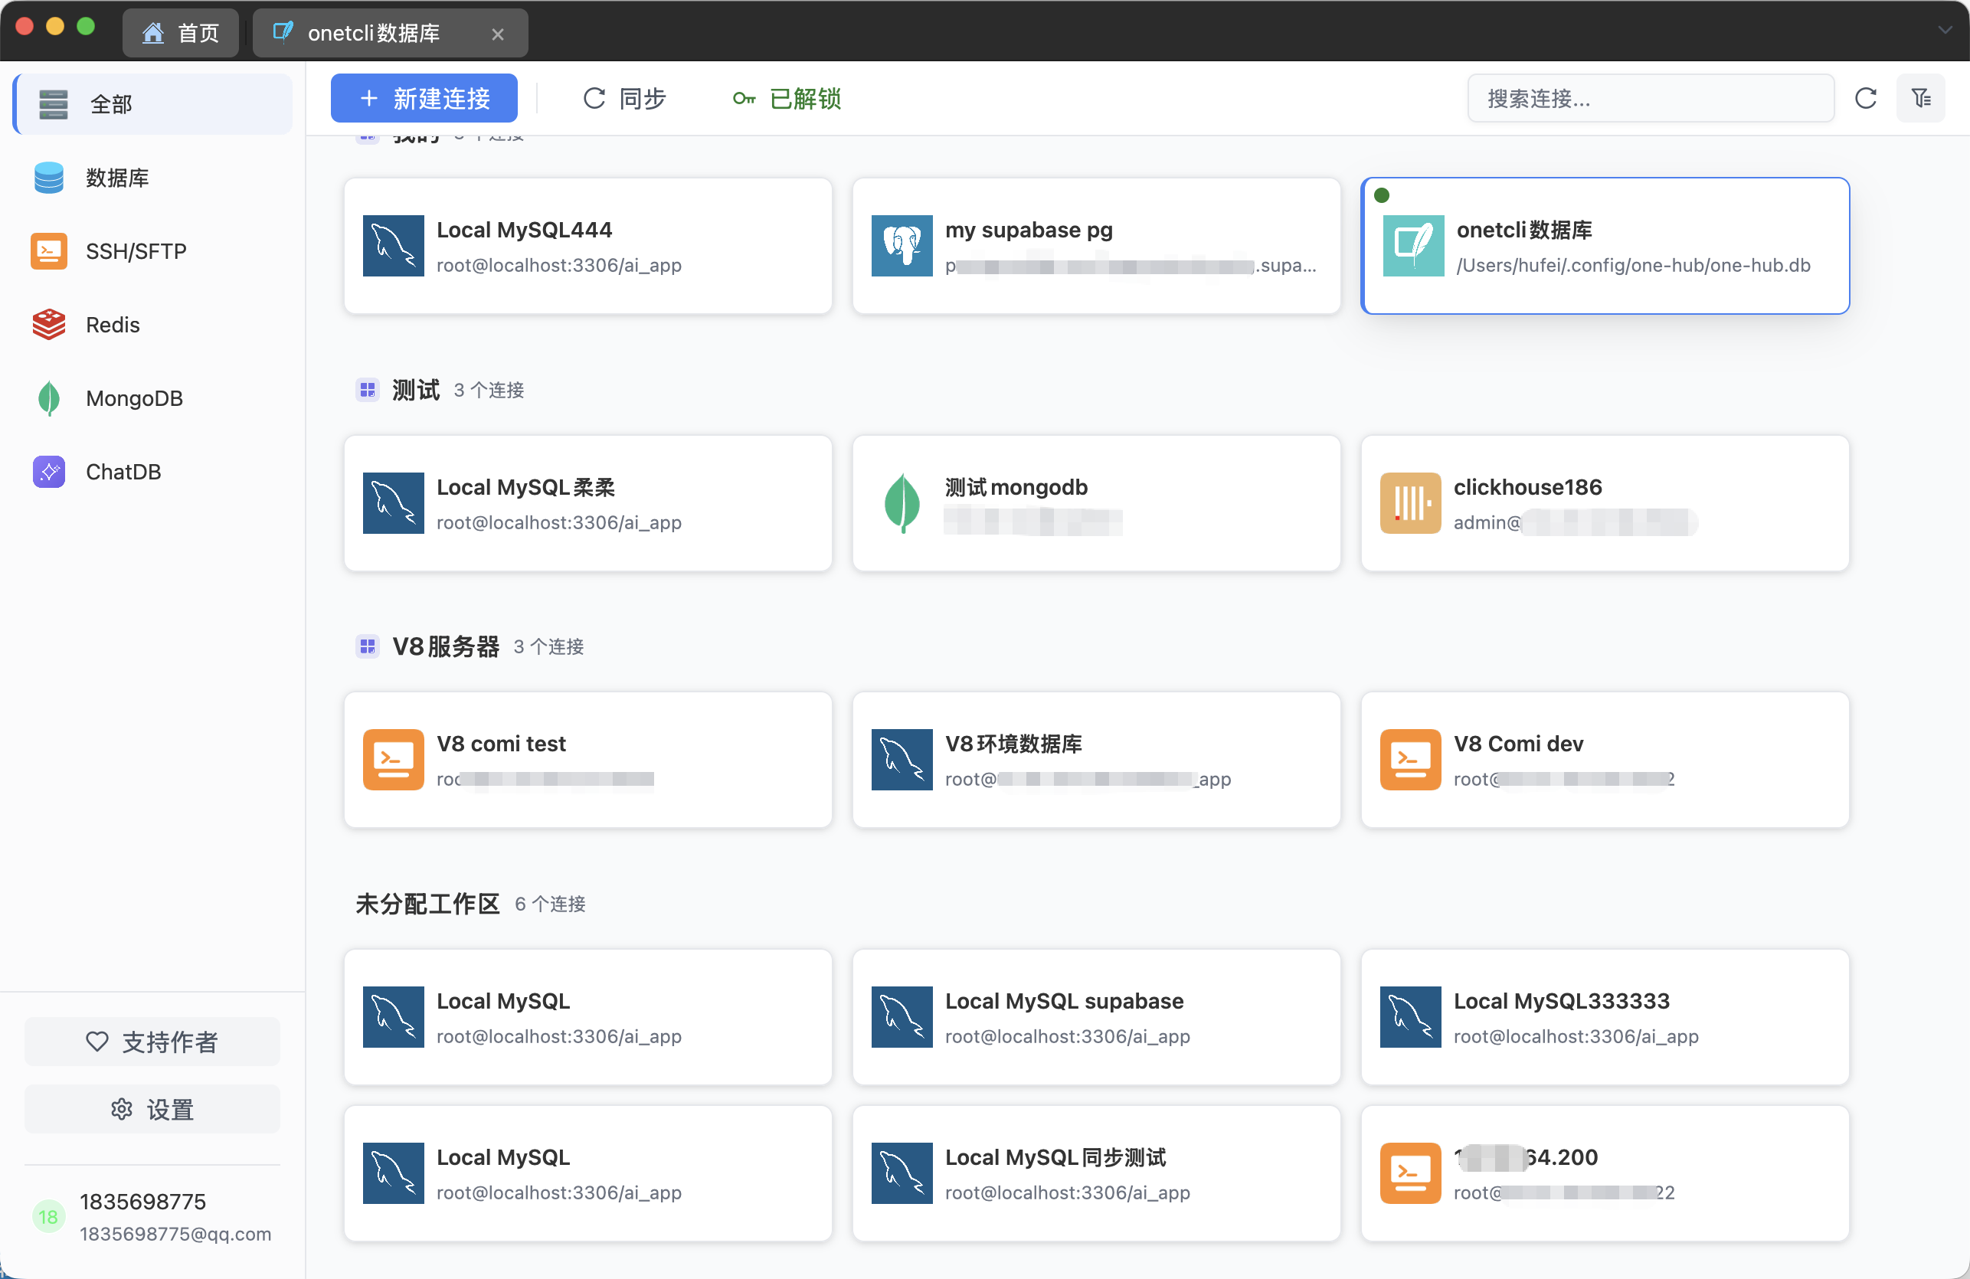
Task: Click inside the 搜索连接 search field
Action: click(1650, 98)
